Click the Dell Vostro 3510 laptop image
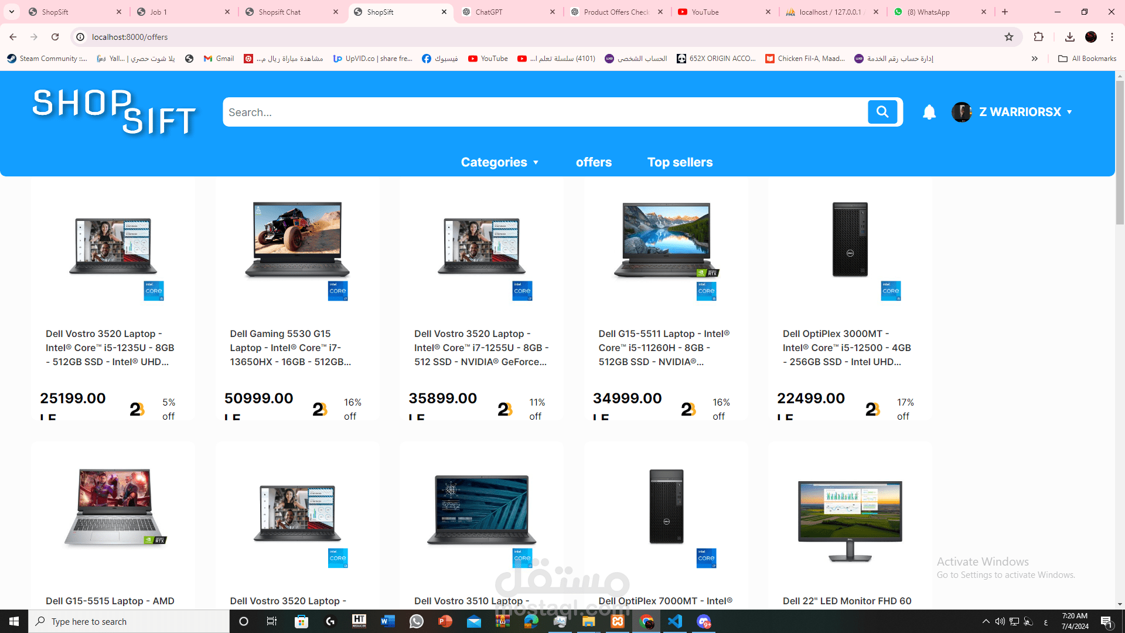The image size is (1125, 633). [482, 509]
